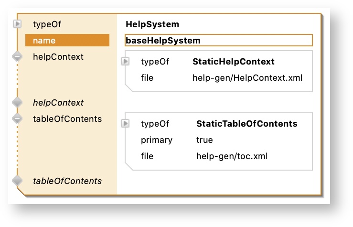
Task: Expand the StaticHelpContext typeOf arrow
Action: coord(126,61)
